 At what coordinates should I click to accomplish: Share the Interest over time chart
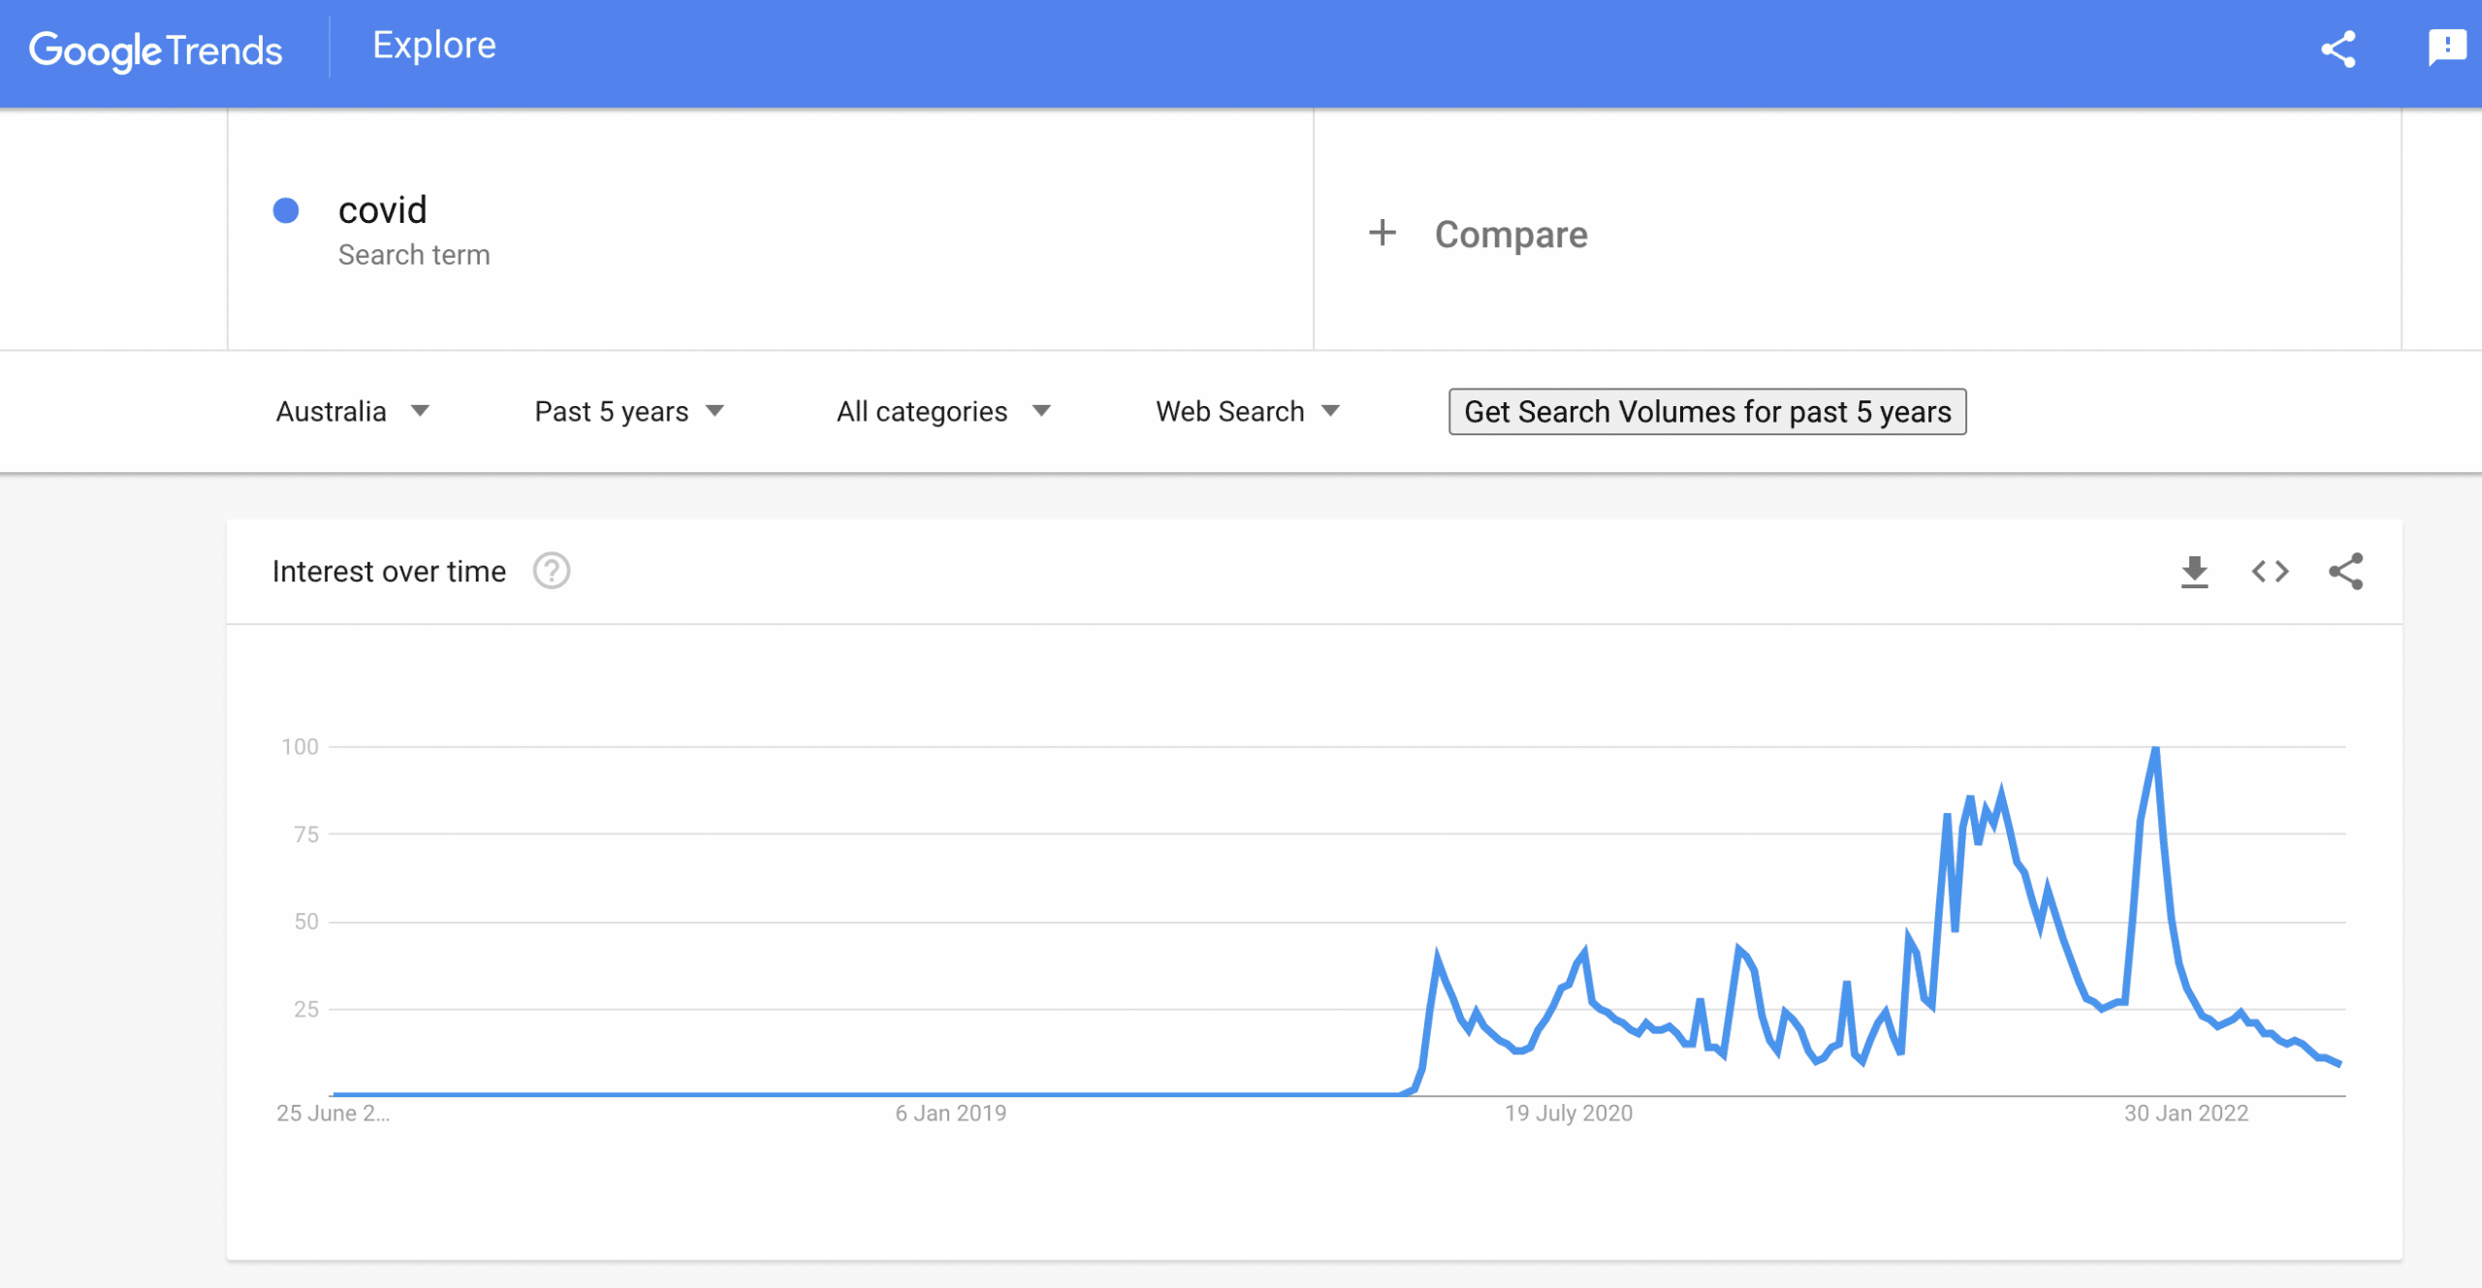click(2345, 572)
